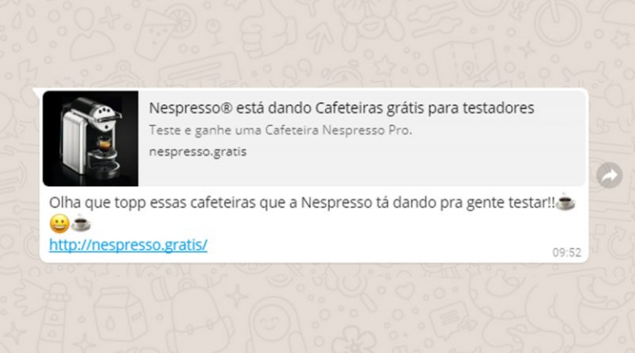Click chat wallpaper below the message bubble
635x353 pixels.
pyautogui.click(x=317, y=308)
